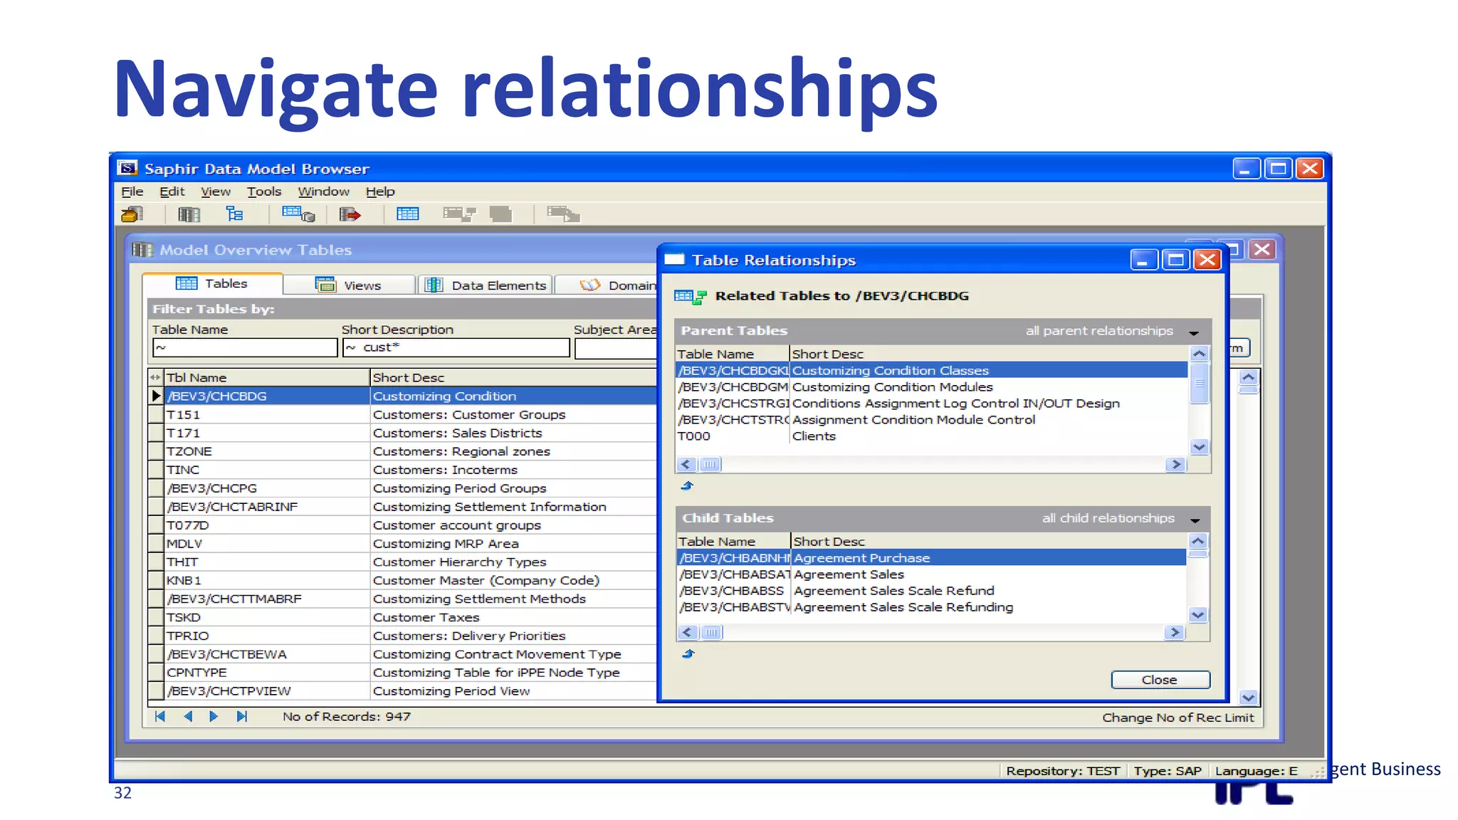Click the table search toolbar icon
The width and height of the screenshot is (1458, 820).
click(x=298, y=214)
